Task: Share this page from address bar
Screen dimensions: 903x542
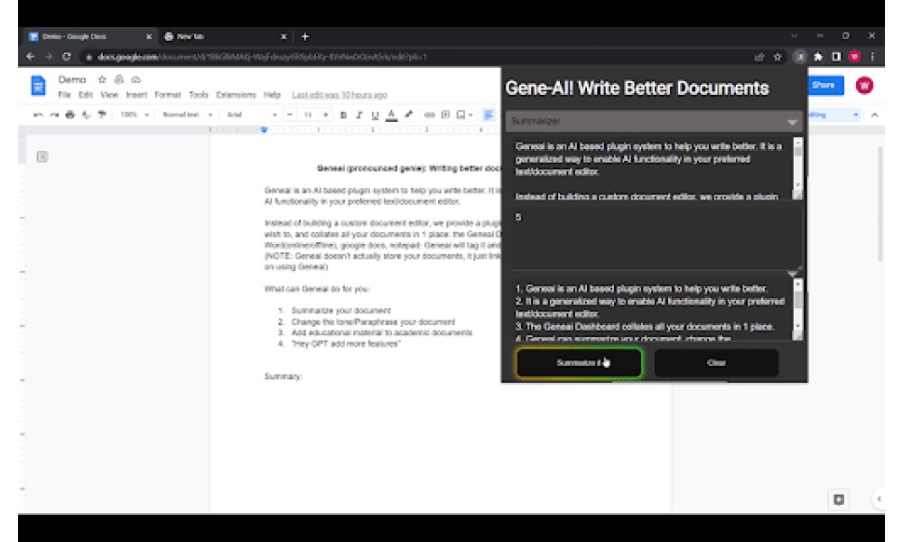Action: [759, 56]
